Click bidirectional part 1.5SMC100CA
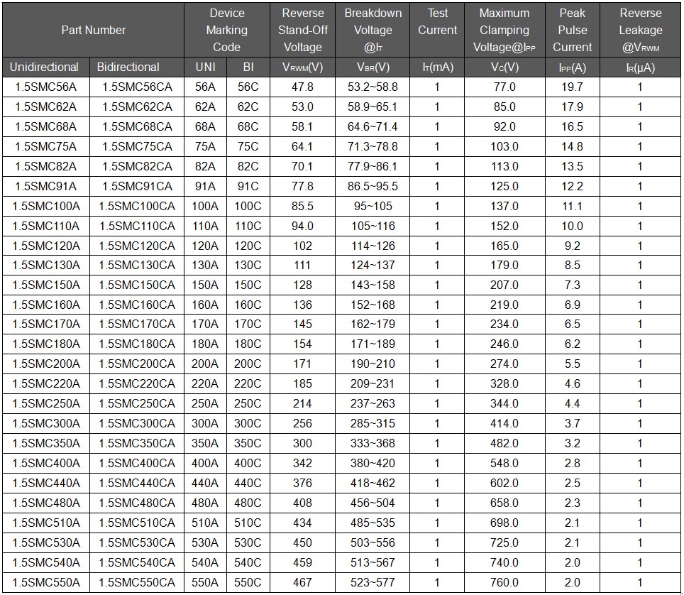 (x=137, y=206)
